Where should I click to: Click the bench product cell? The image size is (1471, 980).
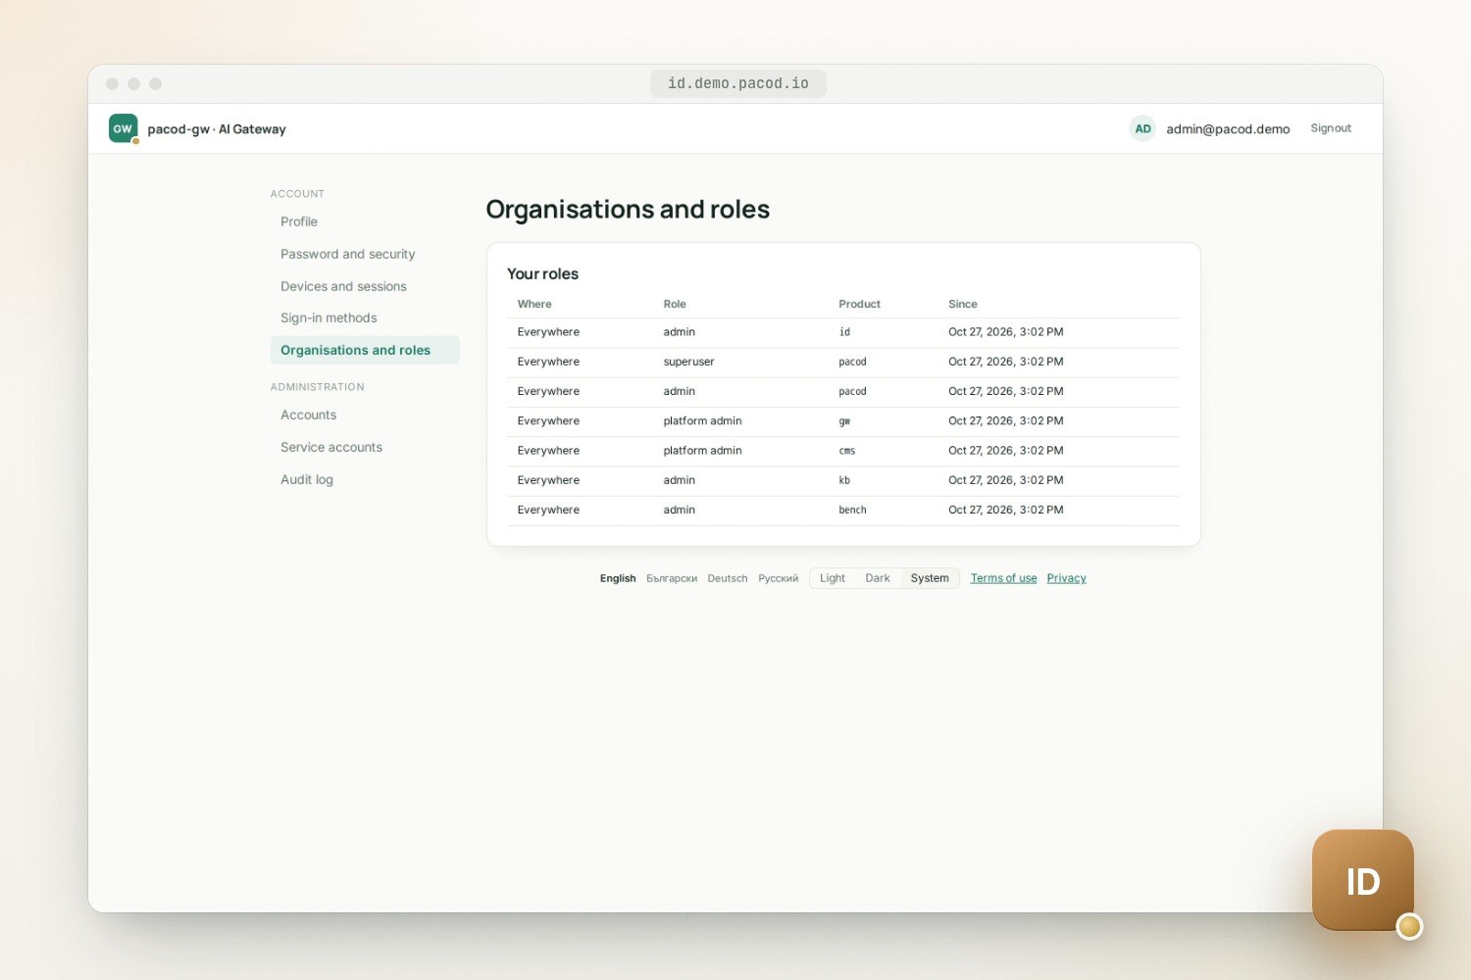[x=852, y=510]
